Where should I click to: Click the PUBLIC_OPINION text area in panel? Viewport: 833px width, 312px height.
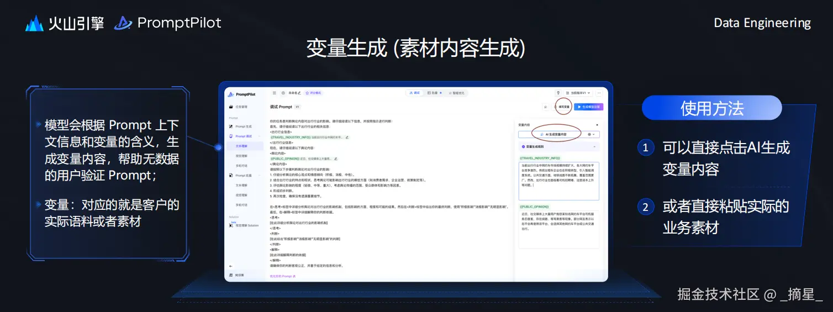pyautogui.click(x=559, y=229)
